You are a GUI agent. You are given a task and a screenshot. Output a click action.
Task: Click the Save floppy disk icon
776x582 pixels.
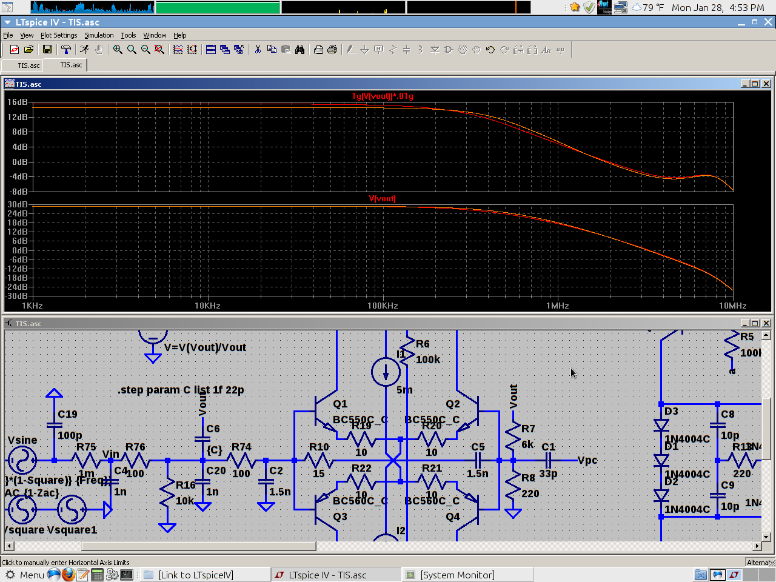click(x=47, y=50)
